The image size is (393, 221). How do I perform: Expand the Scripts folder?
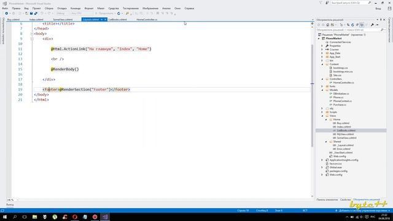[322, 112]
